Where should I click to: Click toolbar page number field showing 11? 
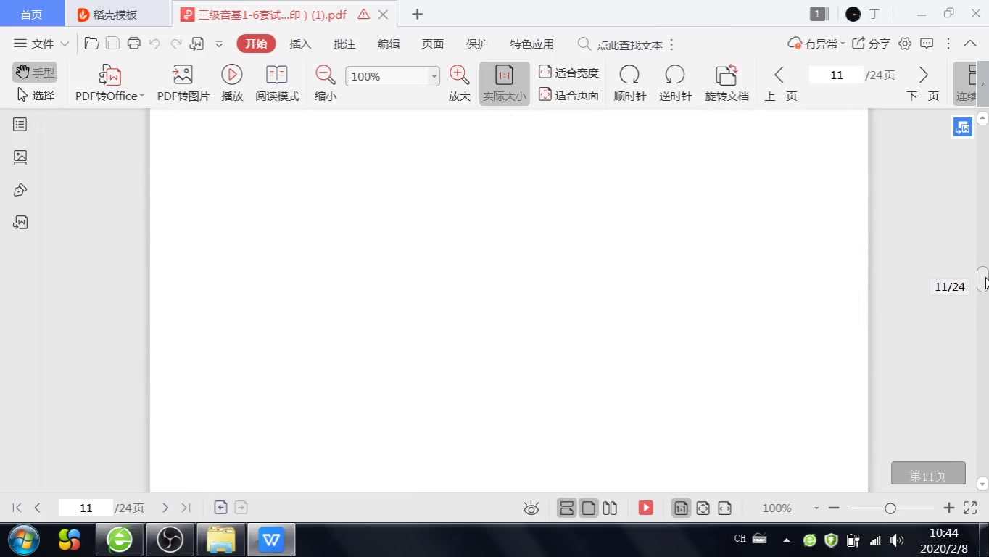tap(836, 75)
